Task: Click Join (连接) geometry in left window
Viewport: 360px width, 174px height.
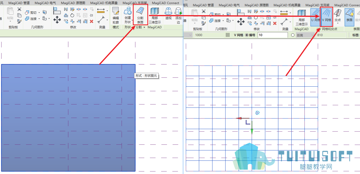Action: coord(31,19)
